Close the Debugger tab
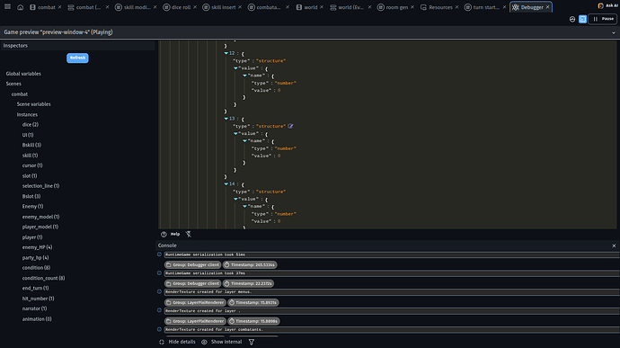This screenshot has width=620, height=348. tap(547, 7)
